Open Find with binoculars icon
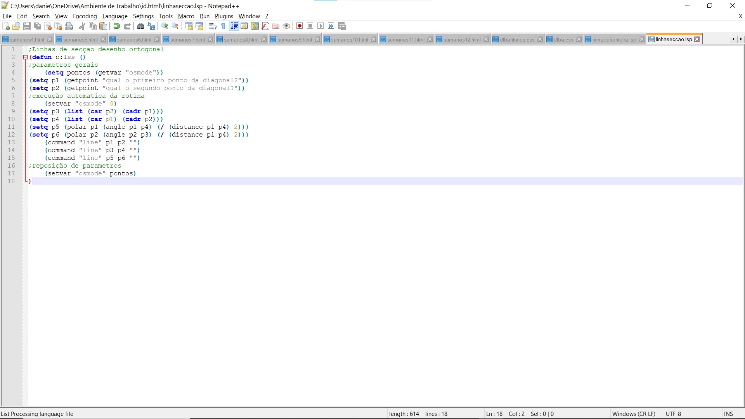Screen dimensions: 745x419 tap(140, 26)
